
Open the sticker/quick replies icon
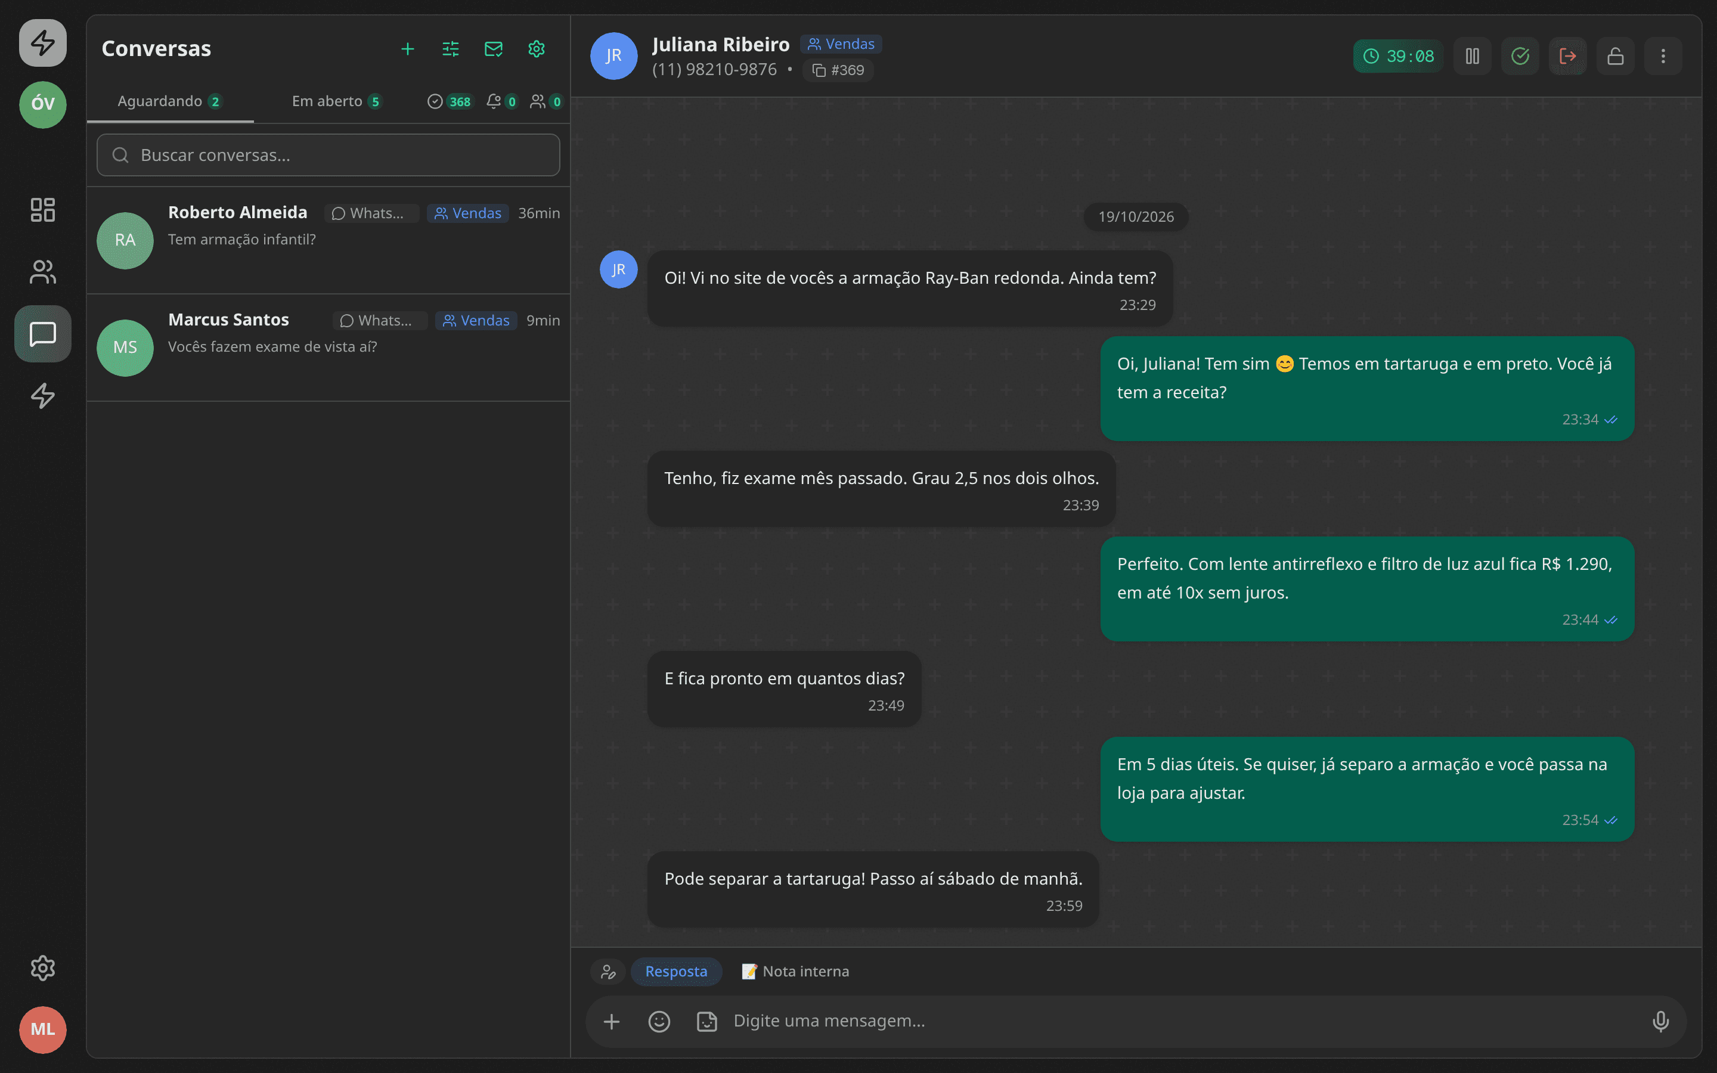(x=706, y=1021)
